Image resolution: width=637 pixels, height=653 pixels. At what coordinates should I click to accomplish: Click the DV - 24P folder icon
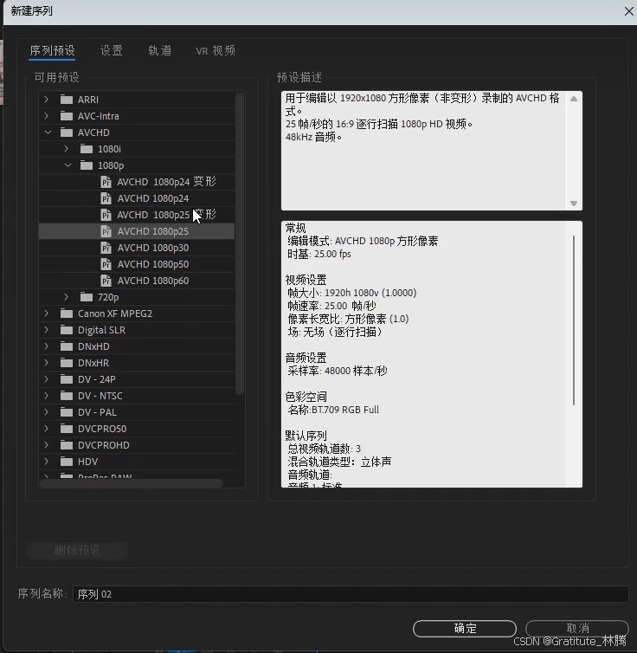pyautogui.click(x=67, y=379)
